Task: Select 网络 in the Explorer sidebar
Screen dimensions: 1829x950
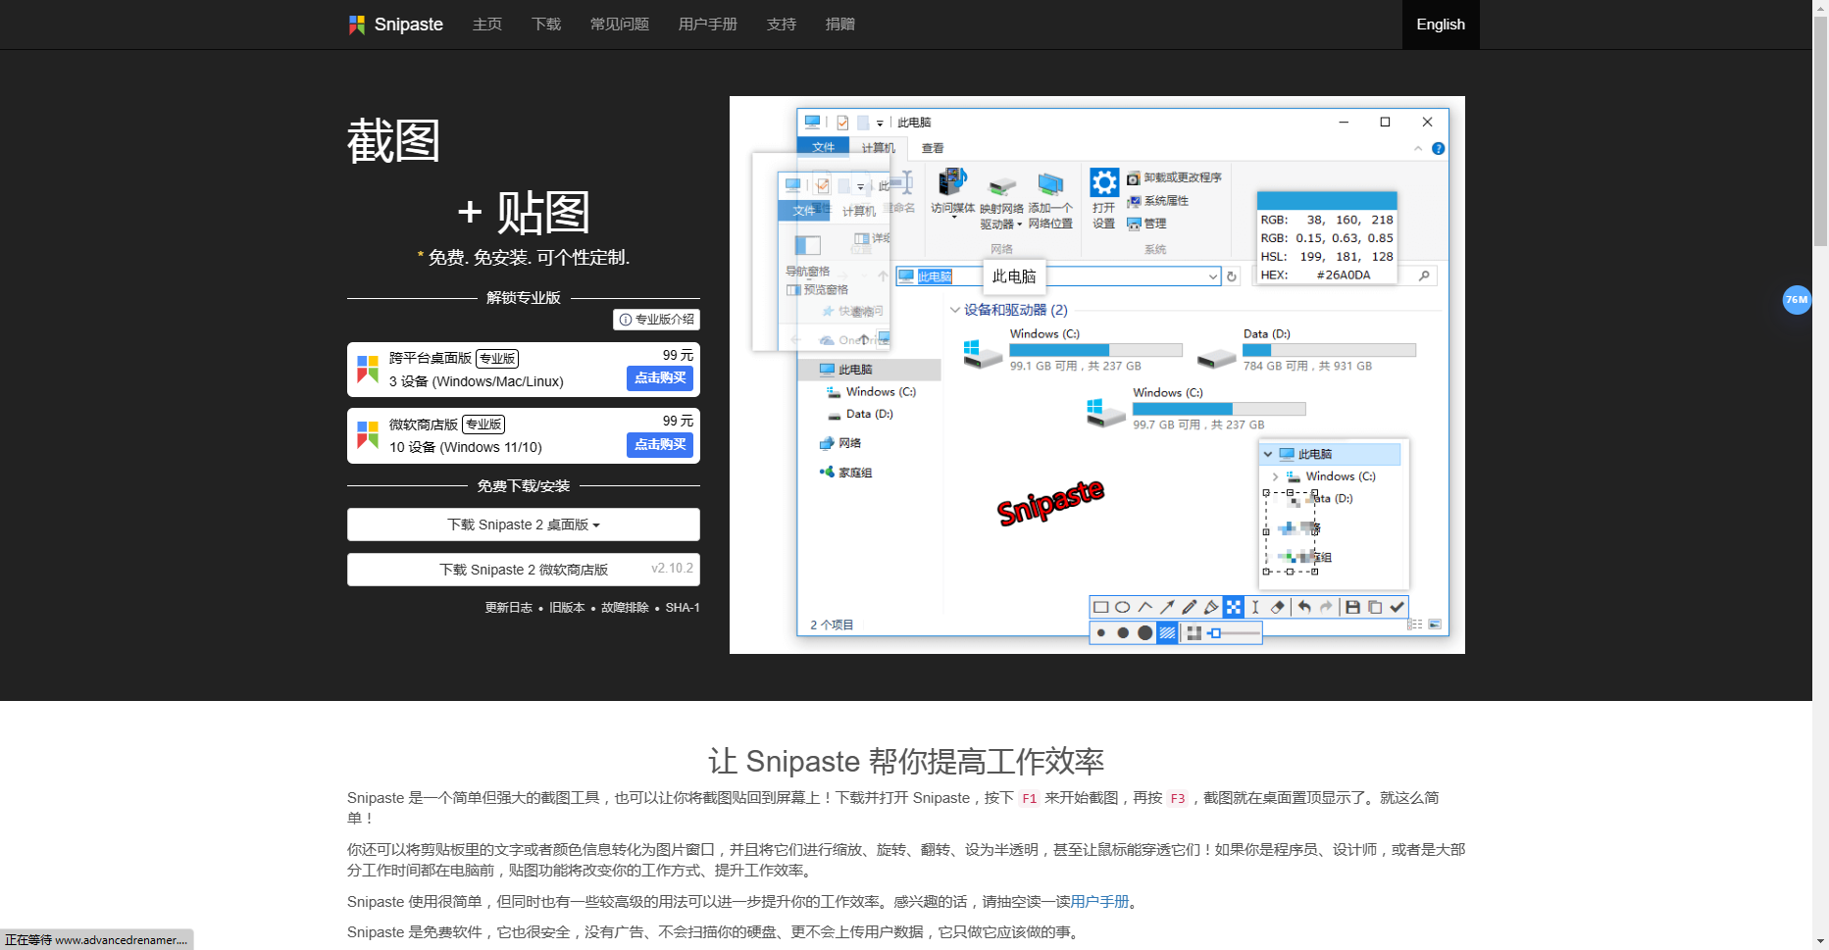Action: click(x=841, y=443)
